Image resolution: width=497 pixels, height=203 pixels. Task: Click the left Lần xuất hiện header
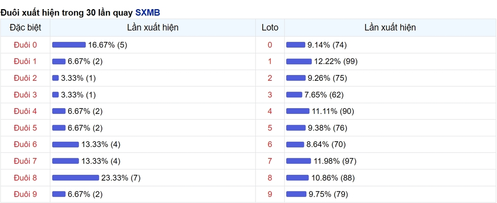[153, 28]
